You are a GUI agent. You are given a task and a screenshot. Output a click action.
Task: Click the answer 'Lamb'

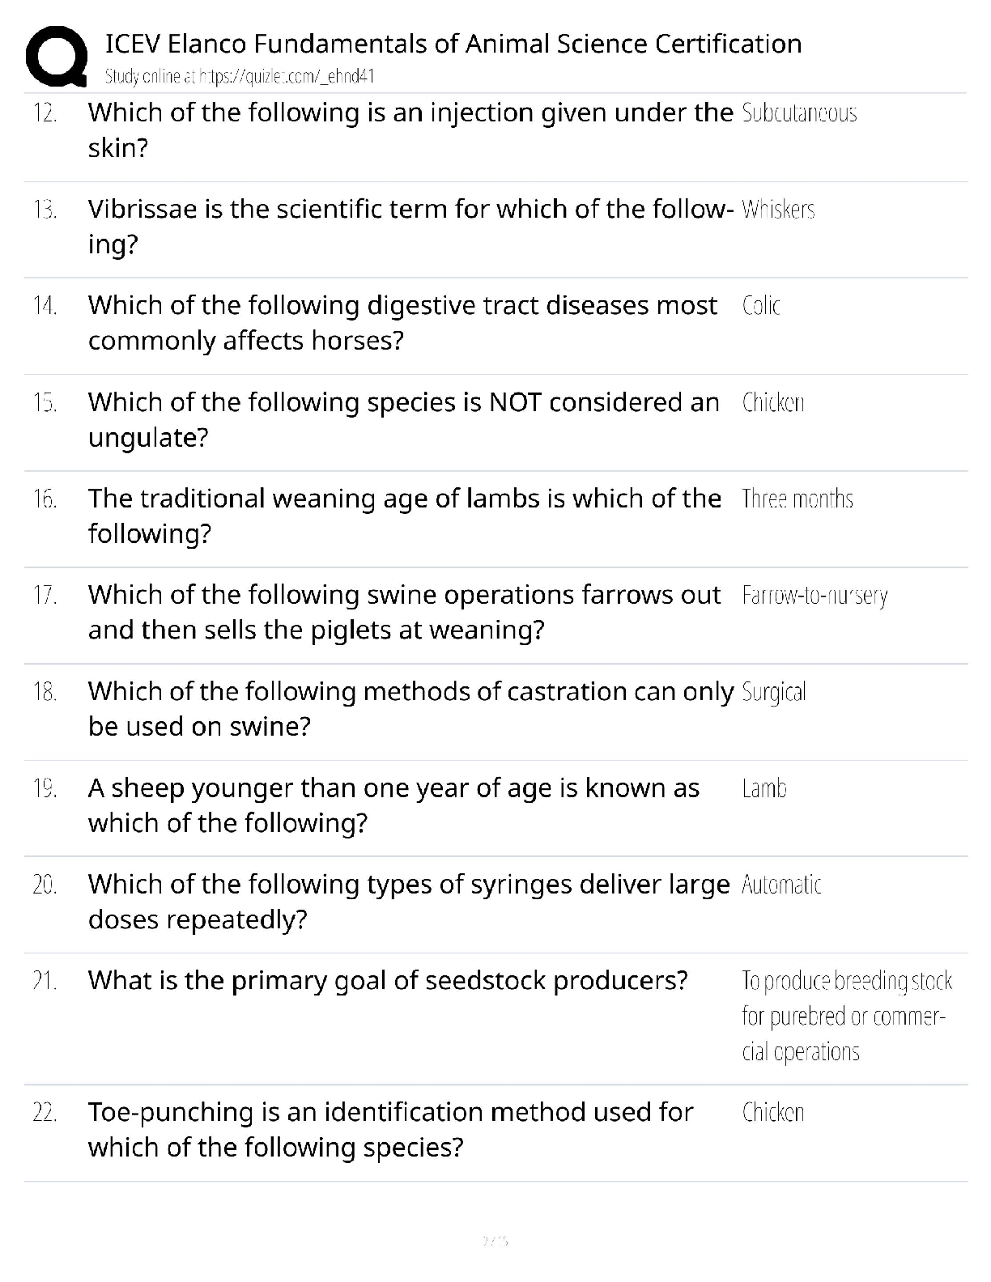pos(764,788)
